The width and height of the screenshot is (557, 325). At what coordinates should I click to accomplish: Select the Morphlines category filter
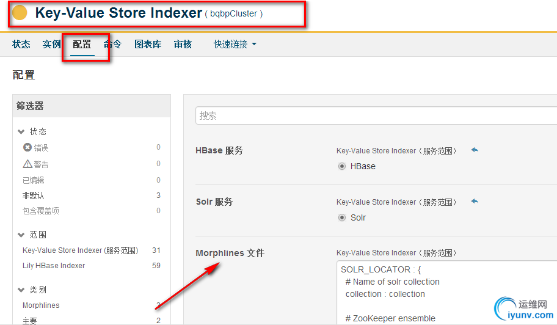tap(41, 305)
